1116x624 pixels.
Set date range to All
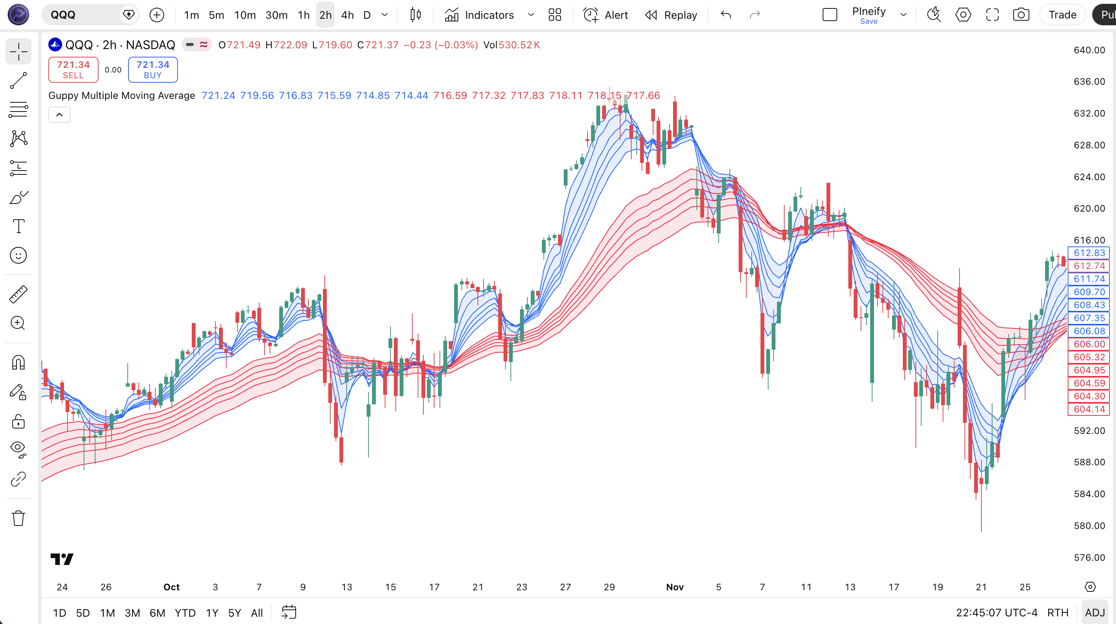257,613
